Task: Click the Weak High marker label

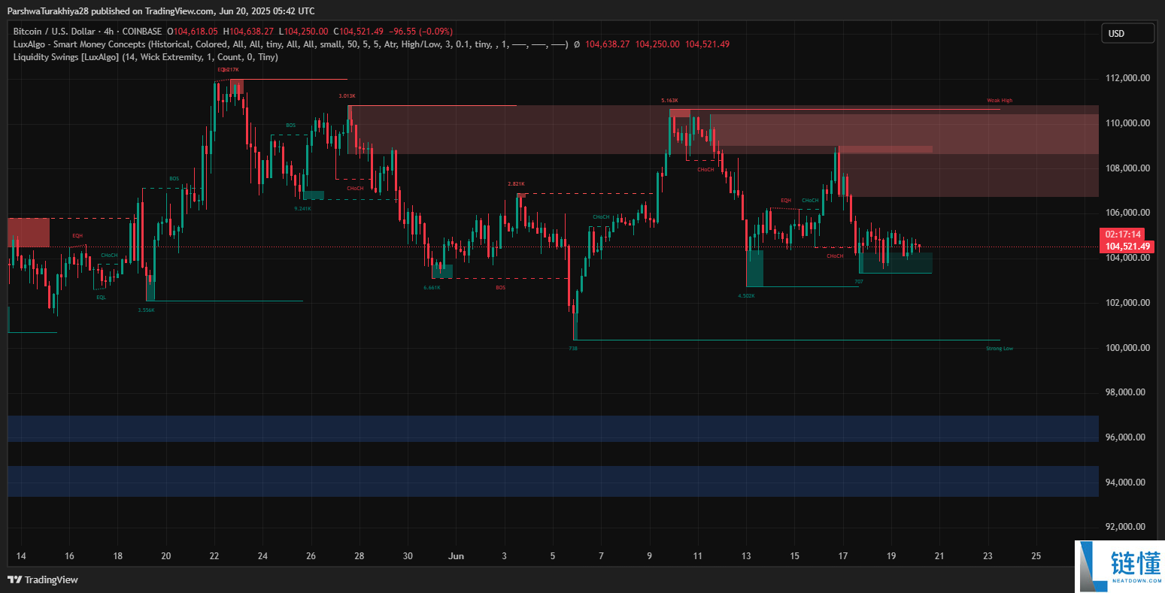Action: pos(1000,99)
